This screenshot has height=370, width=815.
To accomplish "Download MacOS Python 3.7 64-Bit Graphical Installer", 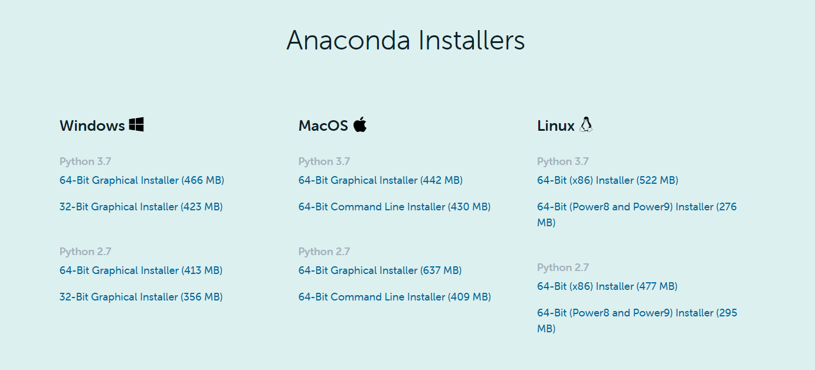I will point(381,180).
